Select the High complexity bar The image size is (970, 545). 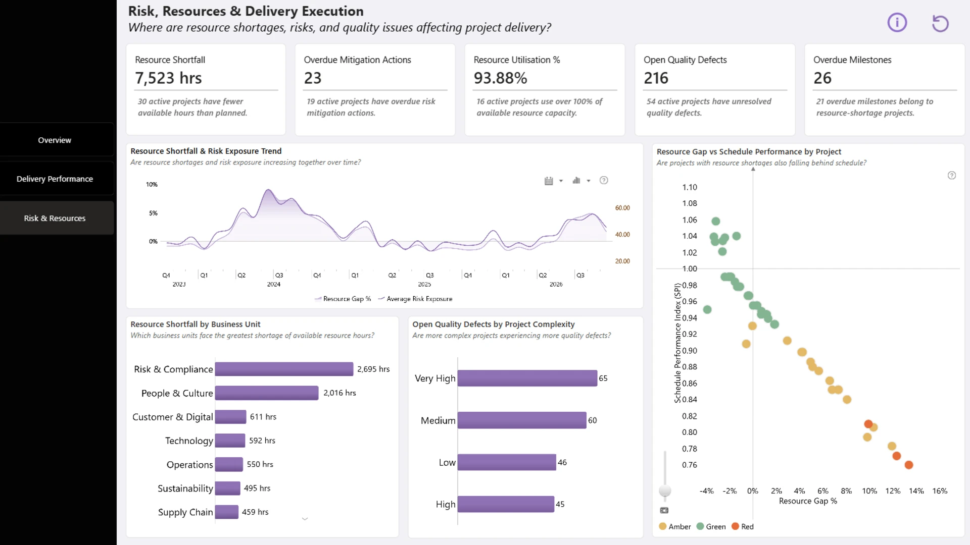(x=506, y=504)
